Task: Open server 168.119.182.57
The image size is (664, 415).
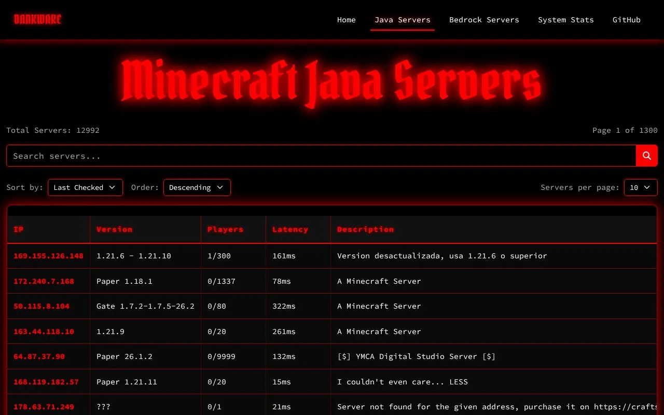Action: pyautogui.click(x=46, y=382)
